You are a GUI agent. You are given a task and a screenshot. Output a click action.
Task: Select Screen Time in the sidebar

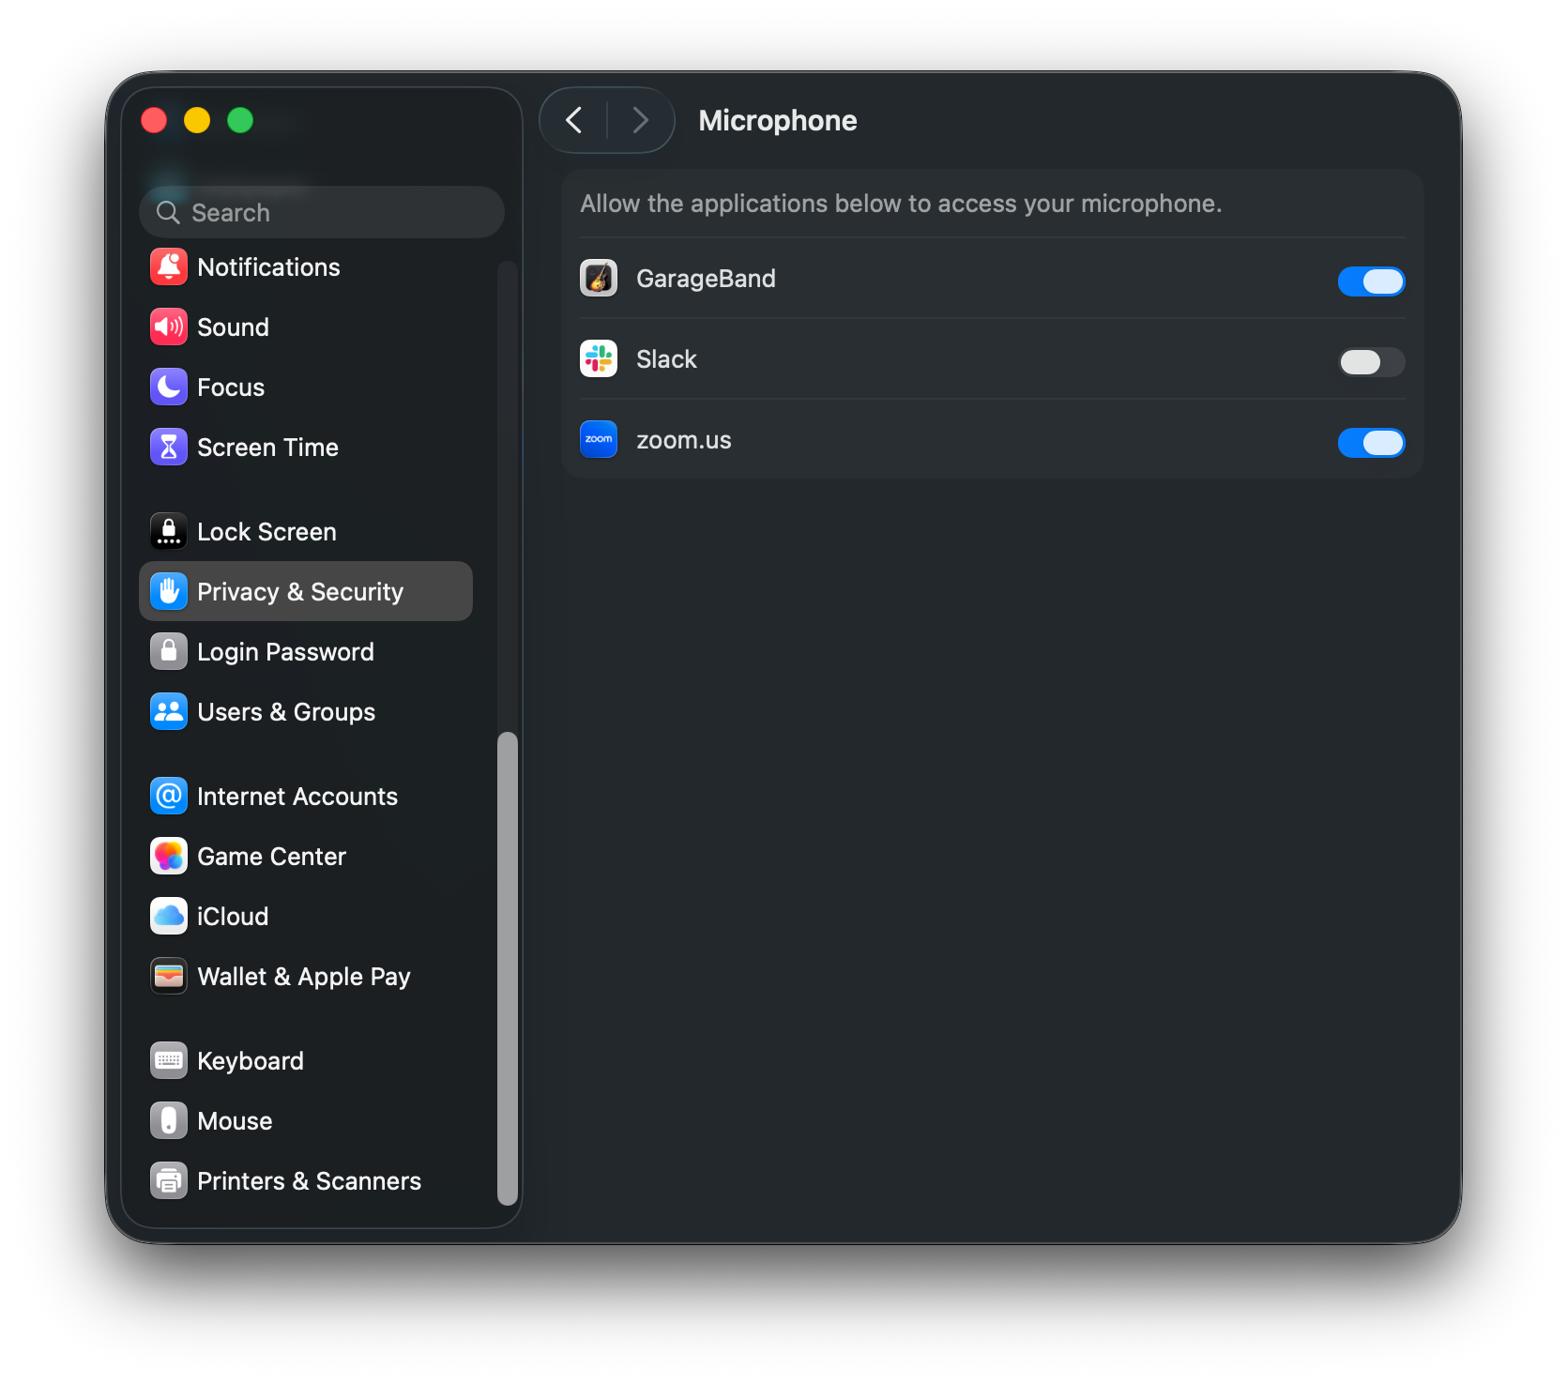pyautogui.click(x=267, y=448)
